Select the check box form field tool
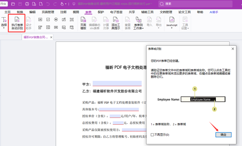Screen dimensions: 242x146 48,19
